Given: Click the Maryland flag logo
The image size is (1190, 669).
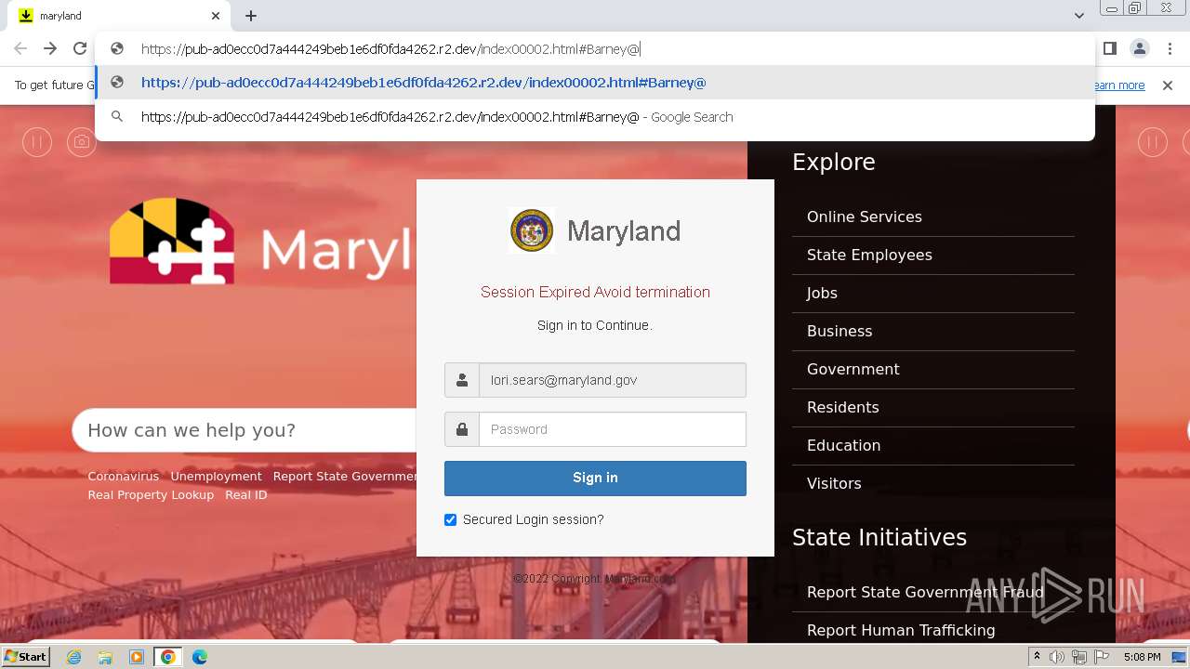Looking at the screenshot, I should [171, 241].
